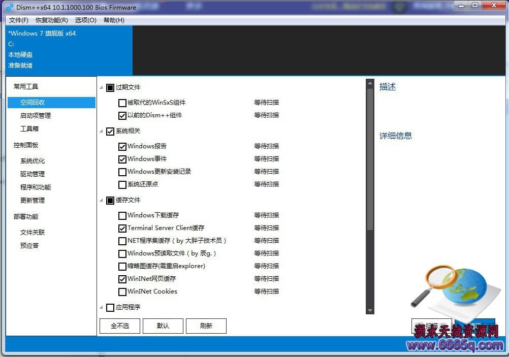509x357 pixels.
Task: Check Windows下载缓存
Action: pos(122,216)
